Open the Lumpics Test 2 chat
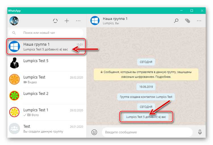 pyautogui.click(x=47, y=96)
